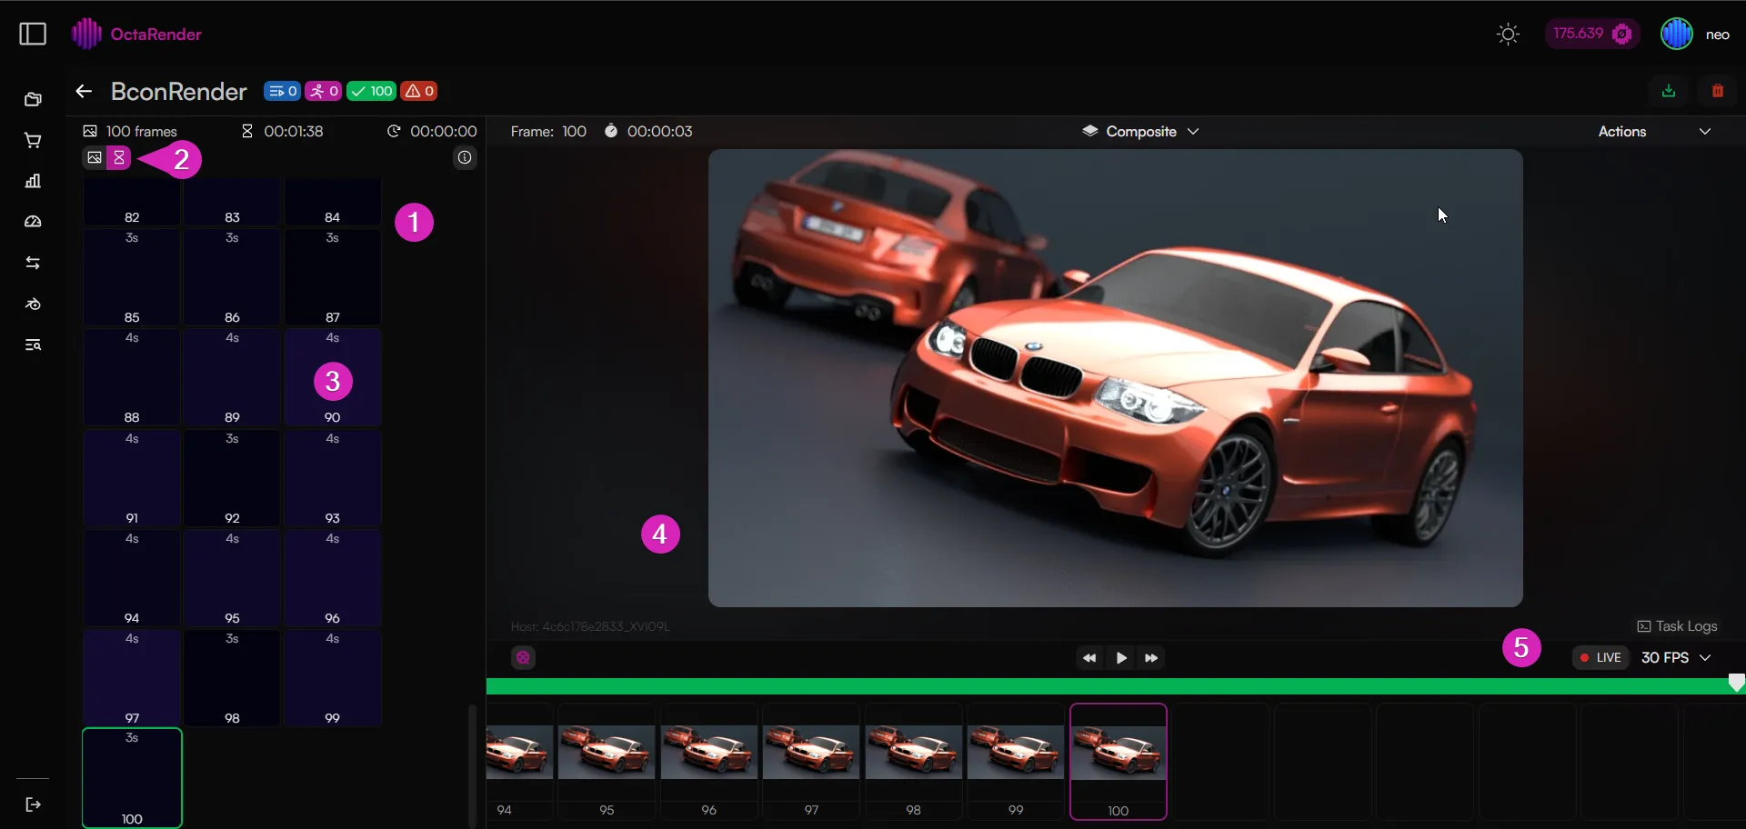Click the OctaRender logo

(x=136, y=35)
